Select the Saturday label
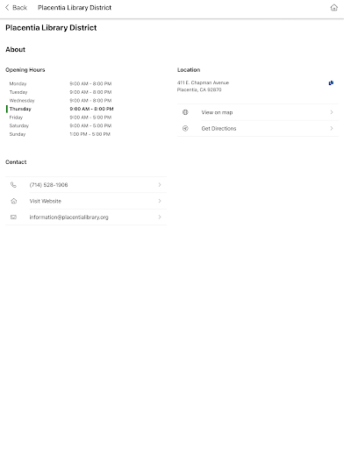344x449 pixels. click(19, 125)
